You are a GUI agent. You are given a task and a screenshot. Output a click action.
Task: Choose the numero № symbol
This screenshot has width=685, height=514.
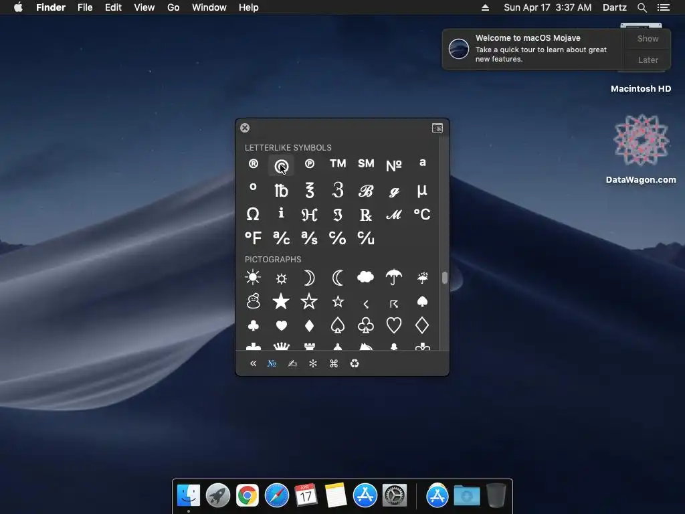[x=393, y=166]
